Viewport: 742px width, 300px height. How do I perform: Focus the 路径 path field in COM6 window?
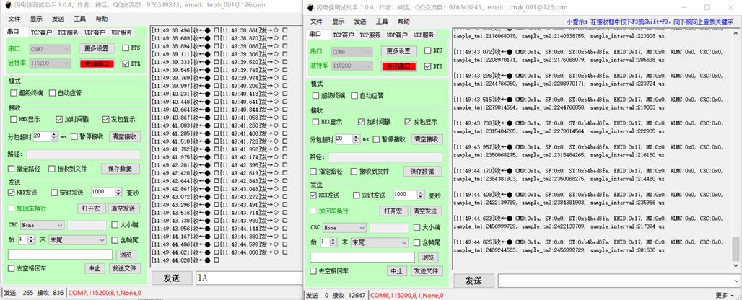pos(385,158)
